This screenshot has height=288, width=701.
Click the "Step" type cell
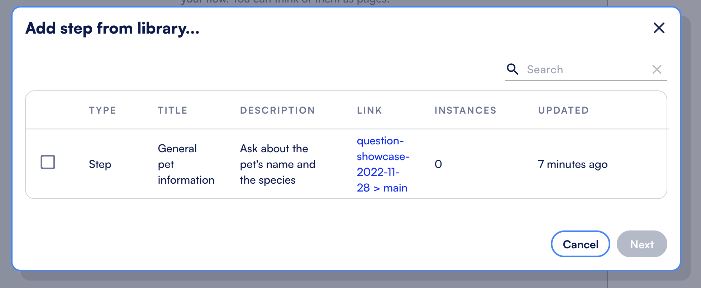[100, 164]
